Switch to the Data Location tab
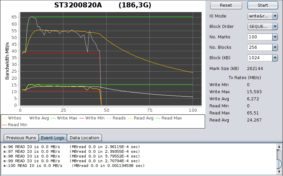283x176 pixels. pos(84,138)
